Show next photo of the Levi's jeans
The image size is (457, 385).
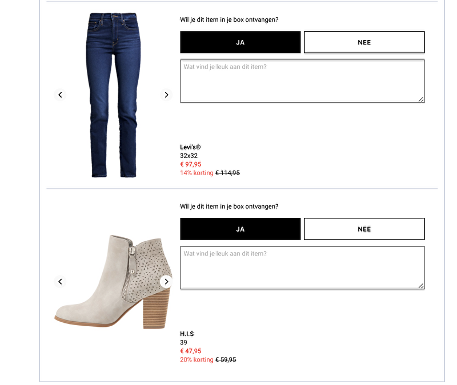click(166, 95)
